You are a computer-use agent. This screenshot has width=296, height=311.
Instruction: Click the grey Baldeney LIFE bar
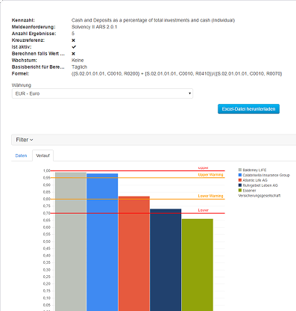pos(71,241)
